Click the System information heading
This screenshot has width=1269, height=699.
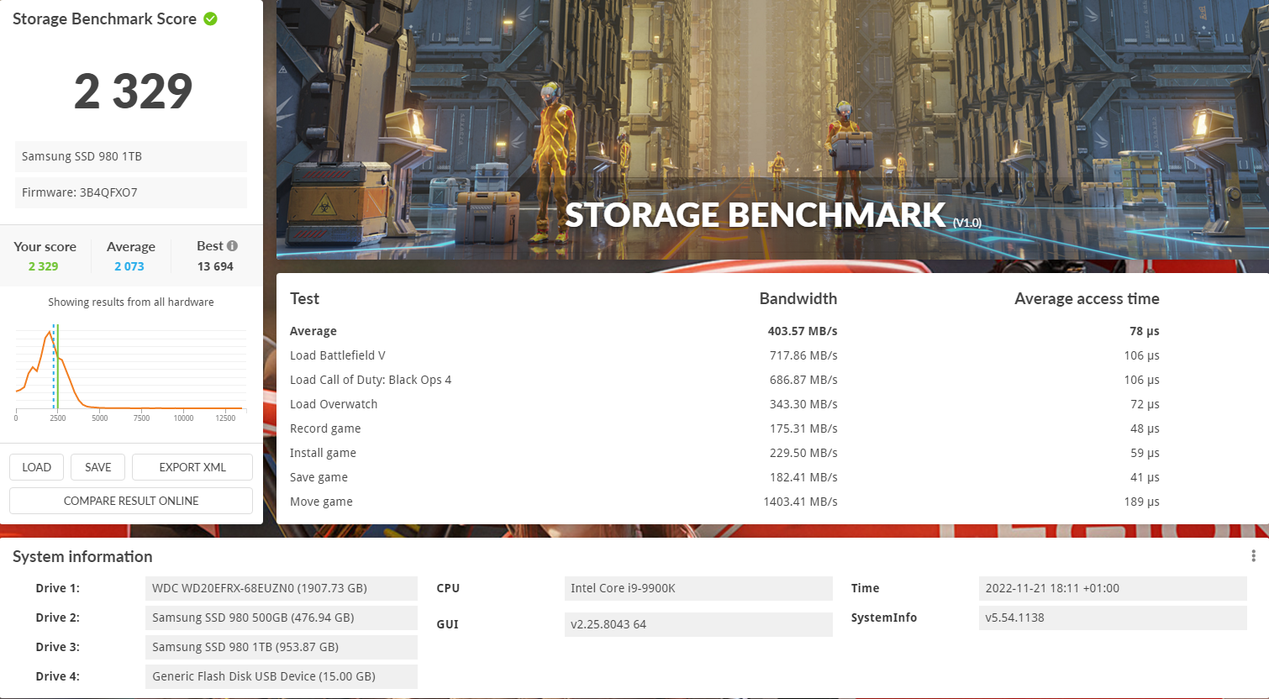[x=82, y=556]
